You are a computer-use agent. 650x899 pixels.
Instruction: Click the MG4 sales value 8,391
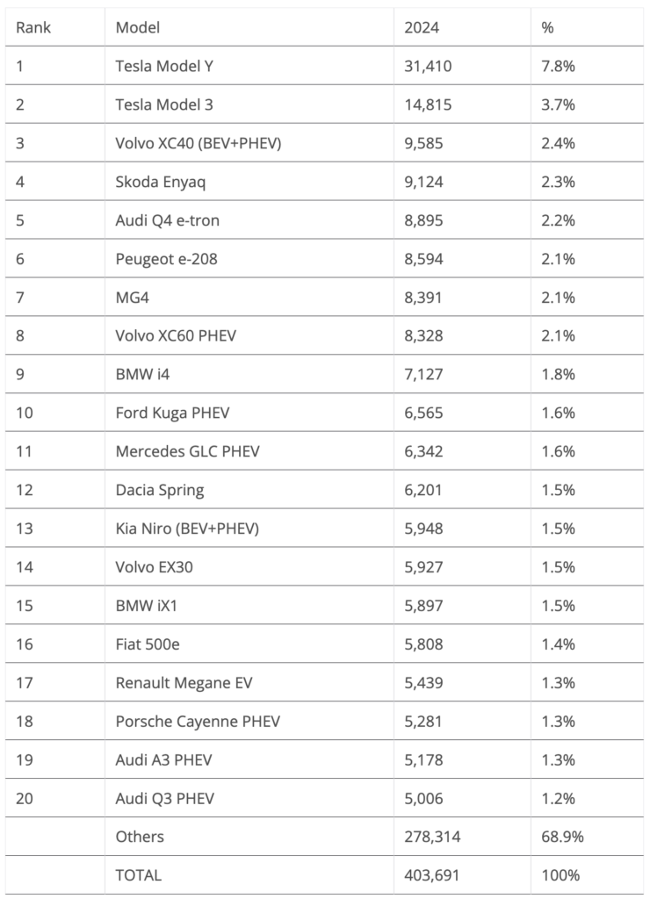pyautogui.click(x=423, y=298)
